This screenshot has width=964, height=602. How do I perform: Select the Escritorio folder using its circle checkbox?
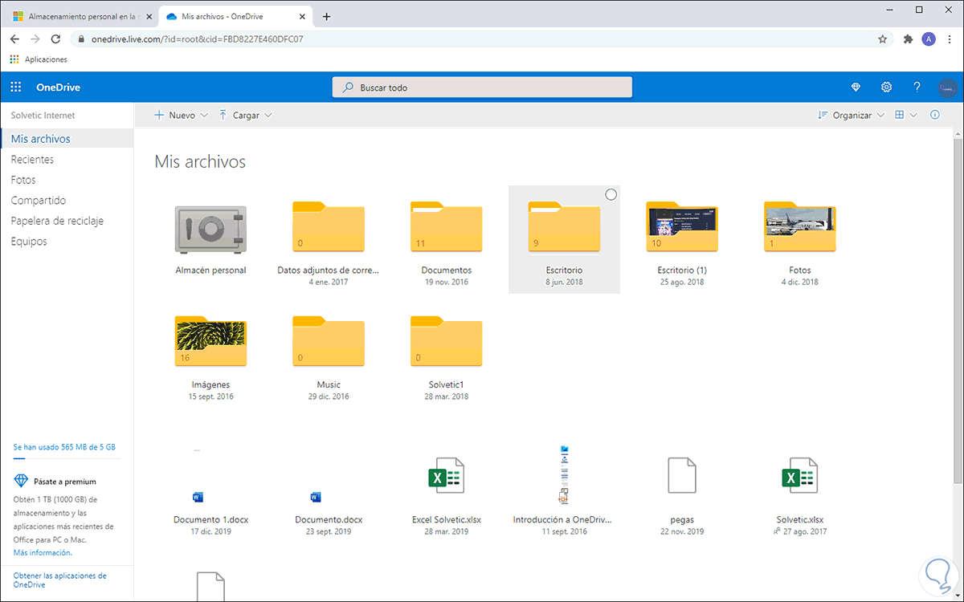[x=611, y=194]
